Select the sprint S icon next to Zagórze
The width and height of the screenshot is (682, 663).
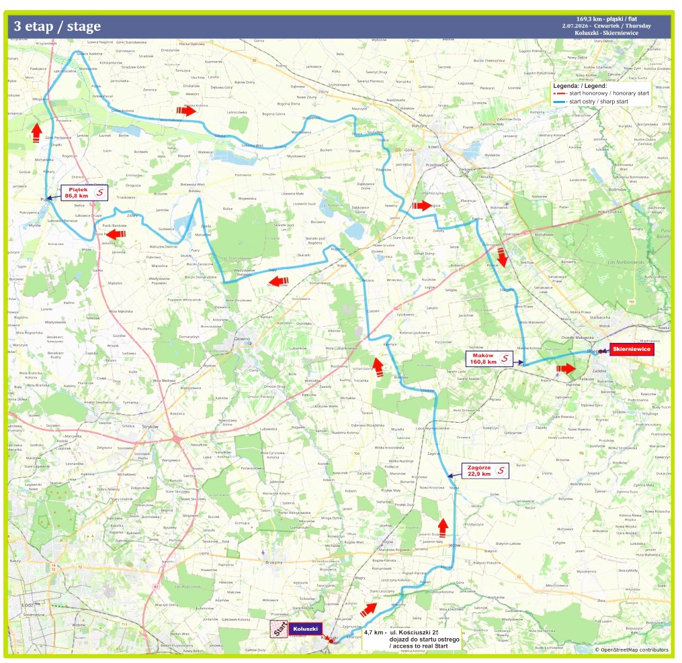[x=501, y=470]
